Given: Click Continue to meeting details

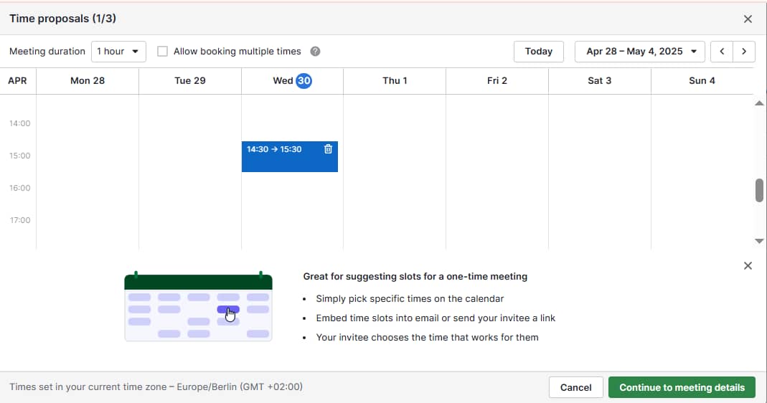Looking at the screenshot, I should [682, 387].
